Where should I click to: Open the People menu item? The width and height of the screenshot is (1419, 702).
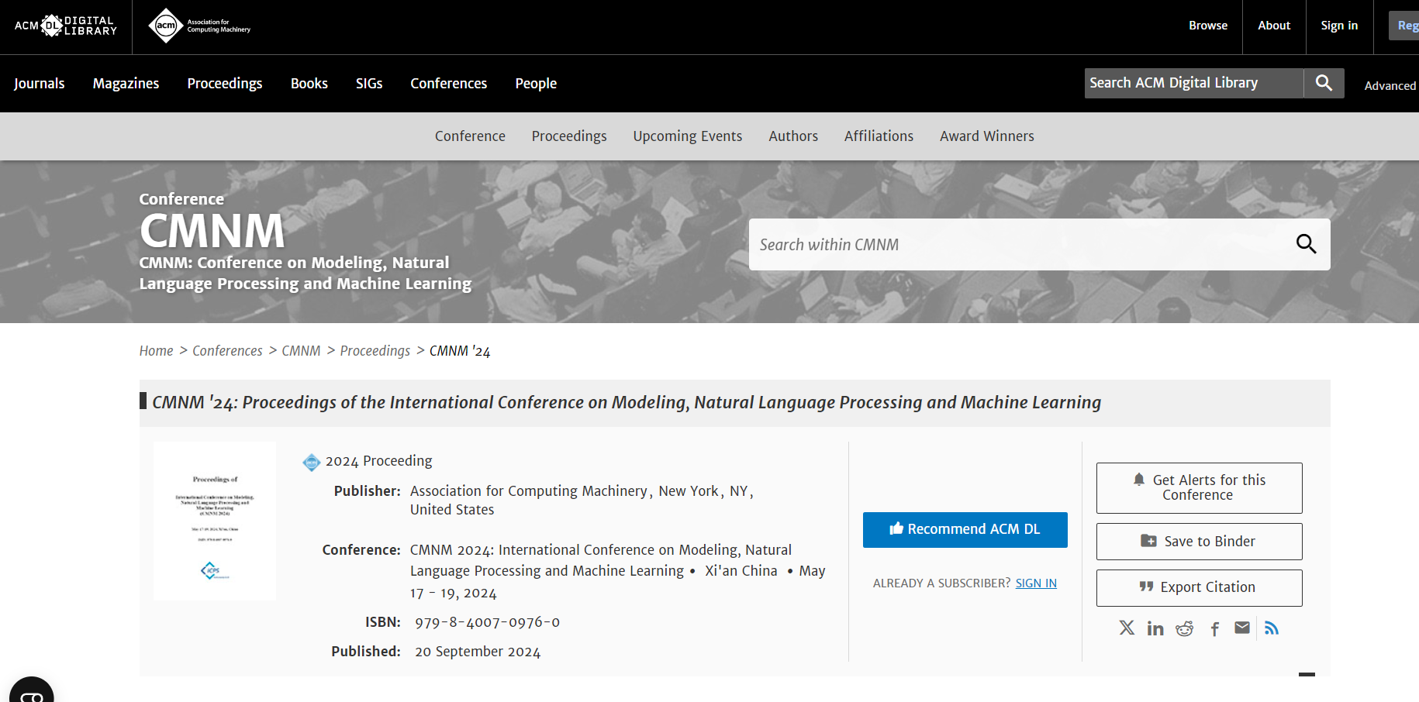pyautogui.click(x=536, y=84)
